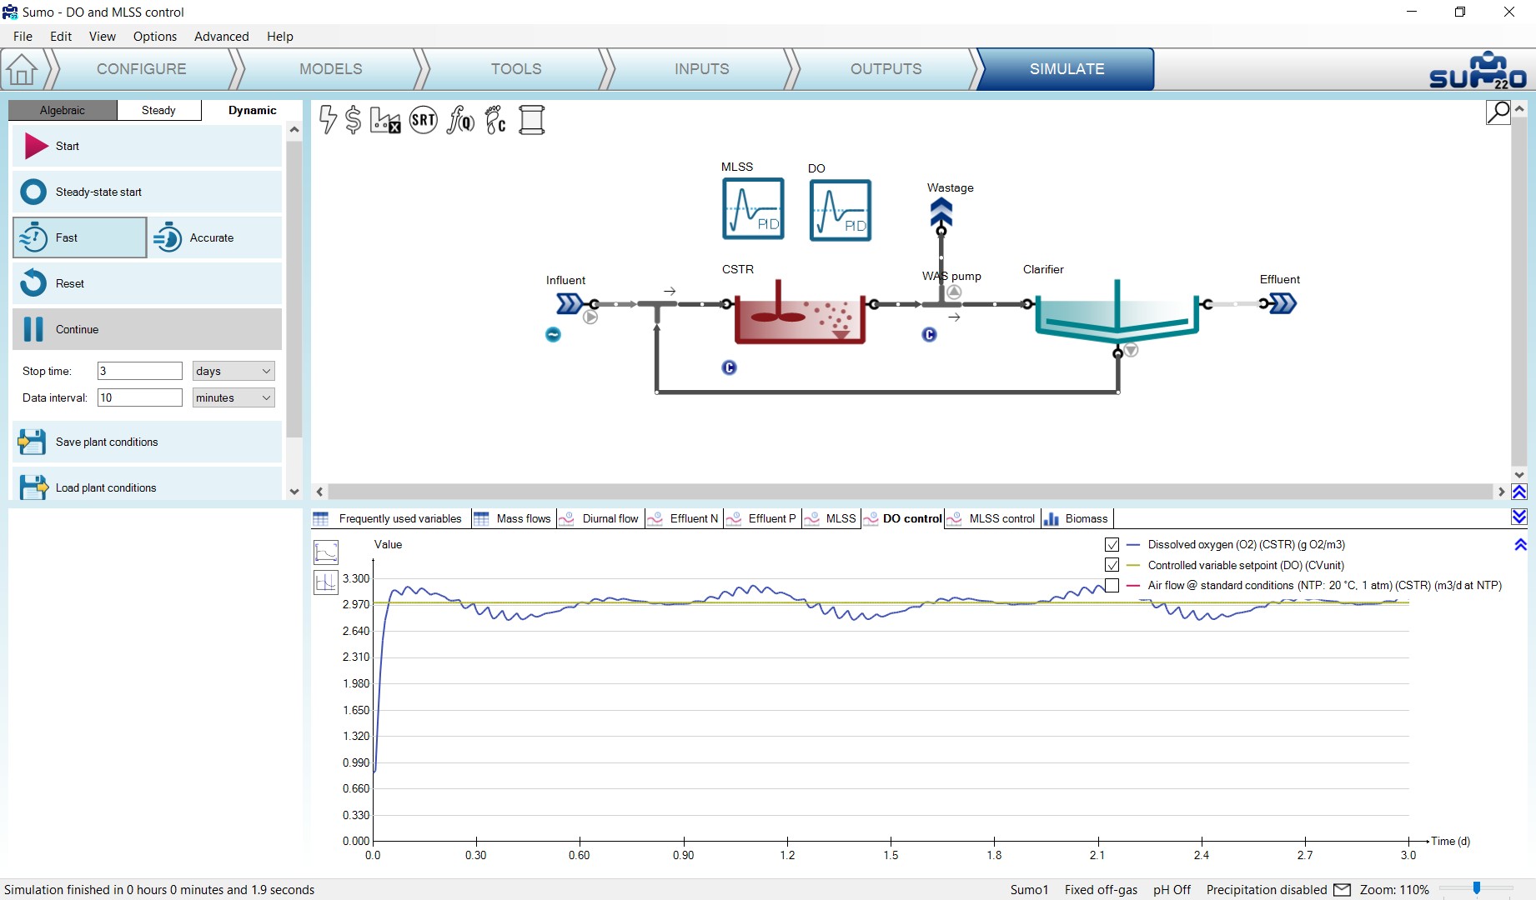Click Save plant conditions
This screenshot has width=1536, height=900.
[147, 442]
